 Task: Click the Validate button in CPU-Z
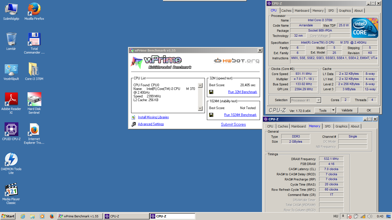coord(347,110)
